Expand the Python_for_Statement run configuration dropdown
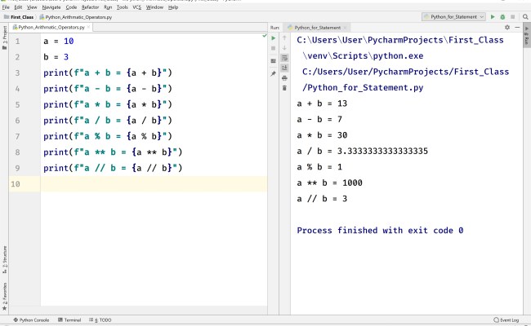The image size is (531, 326). coord(453,16)
